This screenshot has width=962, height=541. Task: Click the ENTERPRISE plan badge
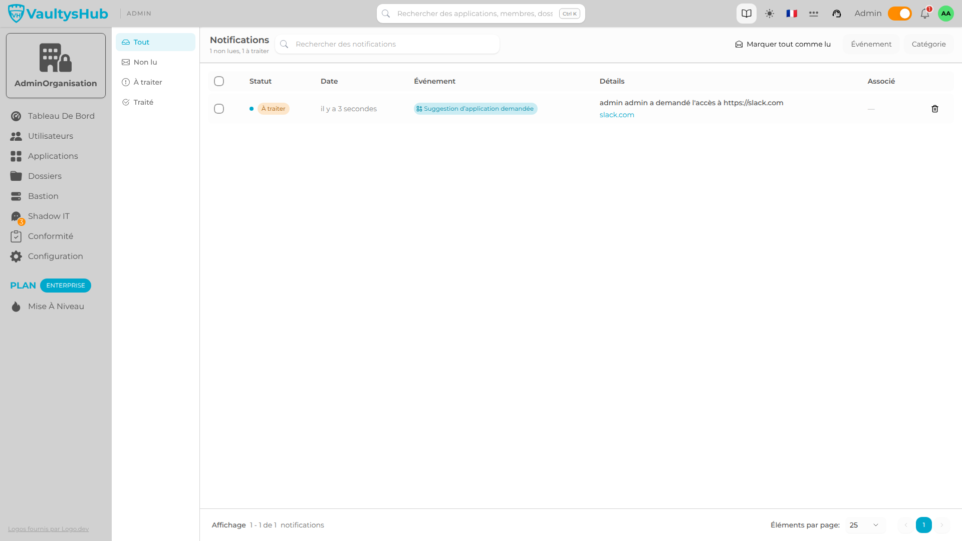(x=66, y=286)
